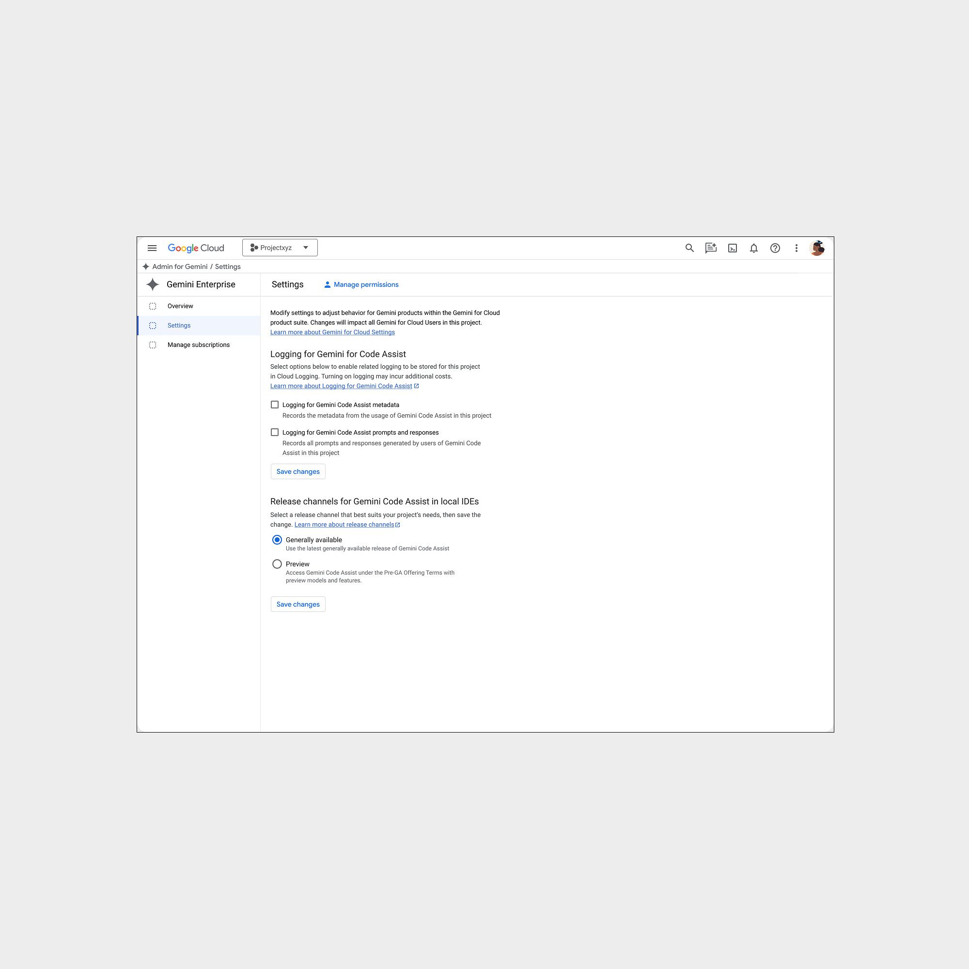
Task: Click the Manage subscriptions sidebar icon
Action: tap(153, 345)
